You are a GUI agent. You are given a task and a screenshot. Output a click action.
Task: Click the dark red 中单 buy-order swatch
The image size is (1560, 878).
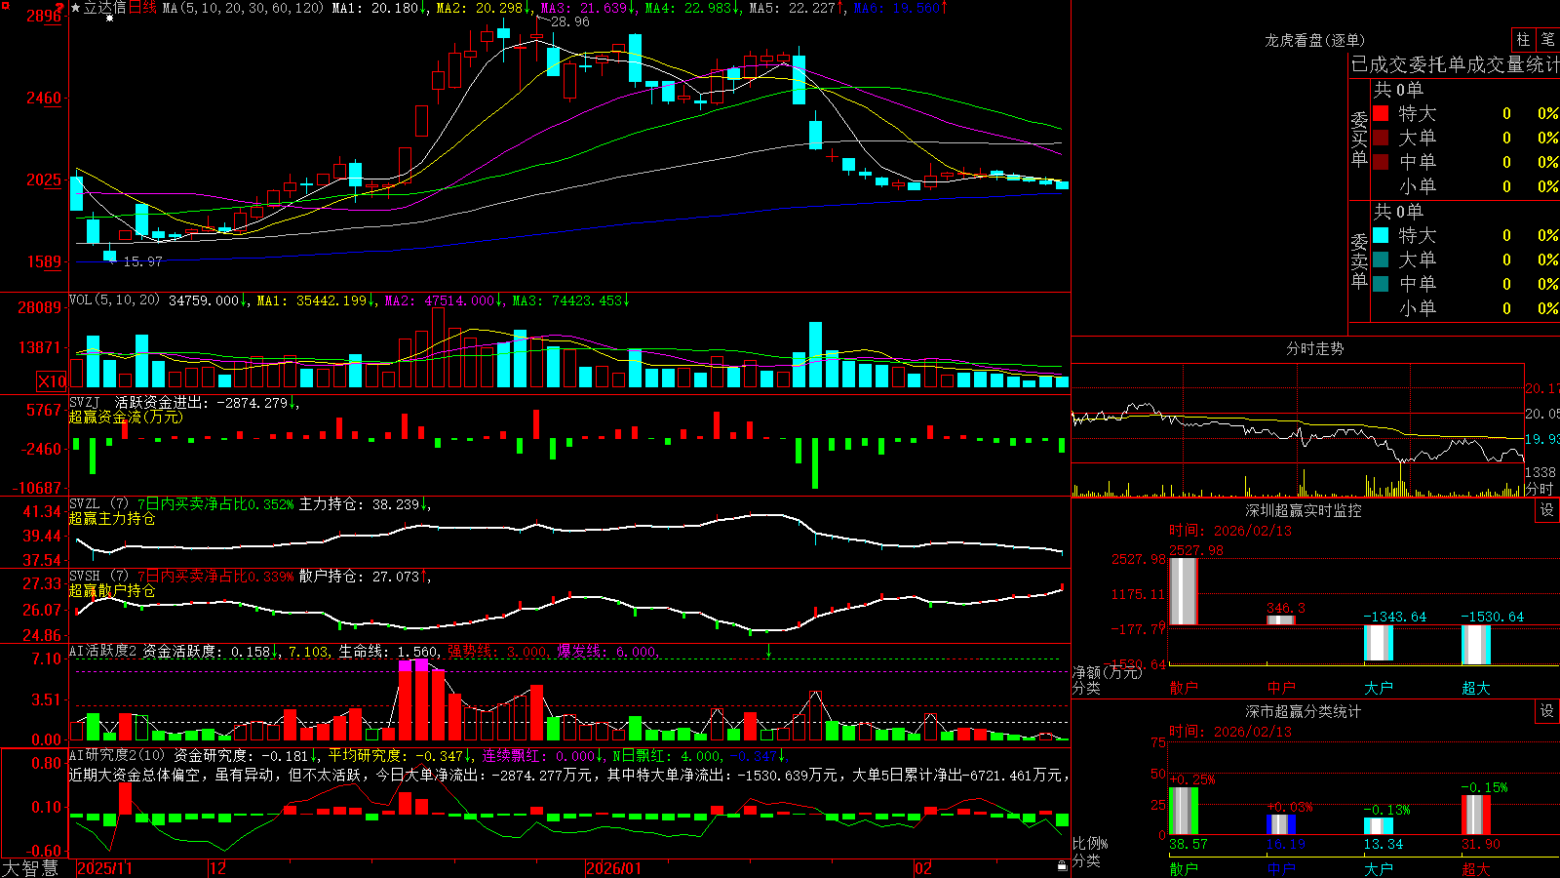coord(1381,162)
